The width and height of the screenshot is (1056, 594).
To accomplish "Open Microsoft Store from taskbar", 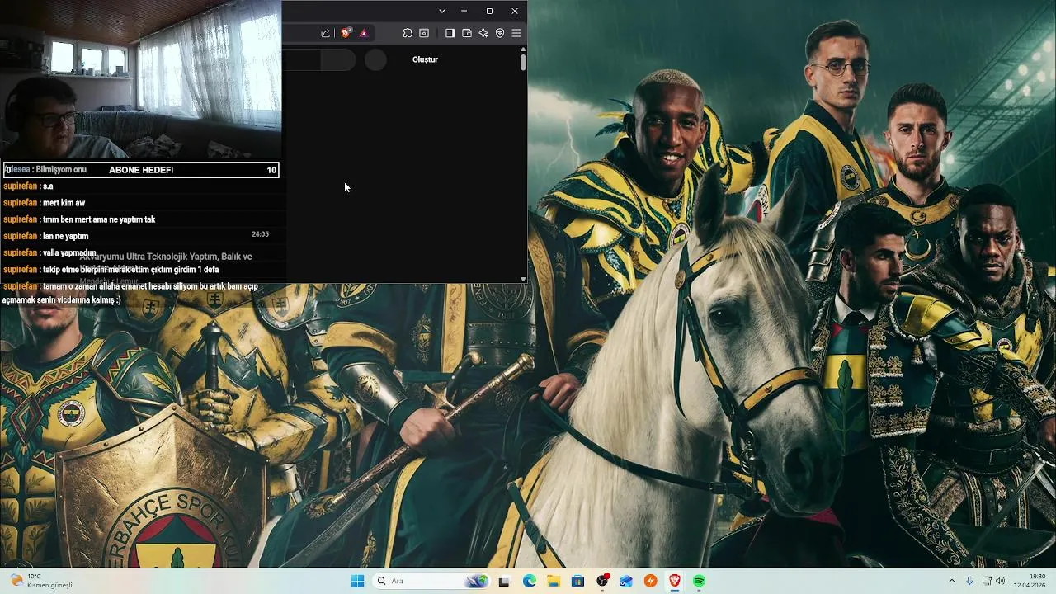I will tap(577, 581).
